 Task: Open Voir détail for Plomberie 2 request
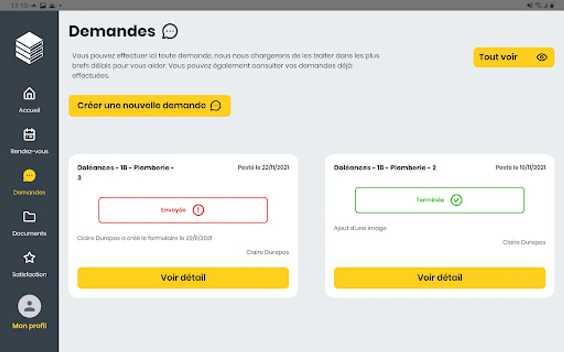click(x=439, y=278)
